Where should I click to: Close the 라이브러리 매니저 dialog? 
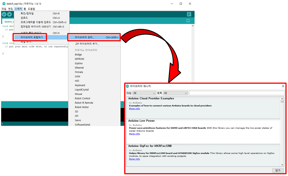click(x=283, y=86)
